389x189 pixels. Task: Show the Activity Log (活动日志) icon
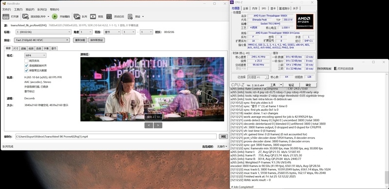(x=109, y=17)
